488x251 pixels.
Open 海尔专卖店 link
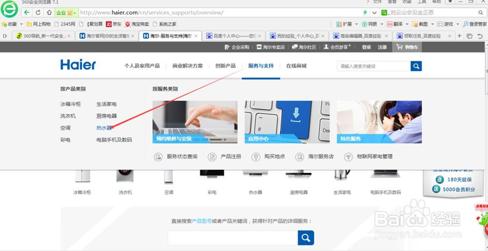coord(271,47)
